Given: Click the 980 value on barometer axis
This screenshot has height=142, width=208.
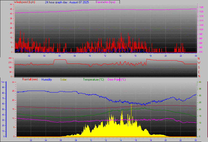Looking at the screenshot, I should (x=201, y=47).
